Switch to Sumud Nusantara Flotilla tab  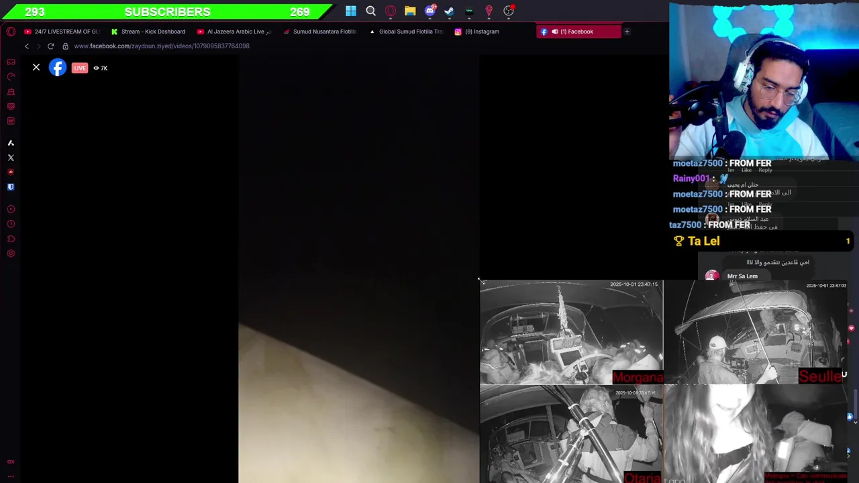pyautogui.click(x=321, y=32)
